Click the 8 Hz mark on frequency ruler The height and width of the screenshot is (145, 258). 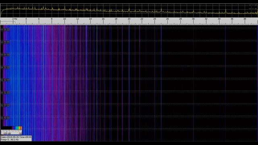coord(52,19)
